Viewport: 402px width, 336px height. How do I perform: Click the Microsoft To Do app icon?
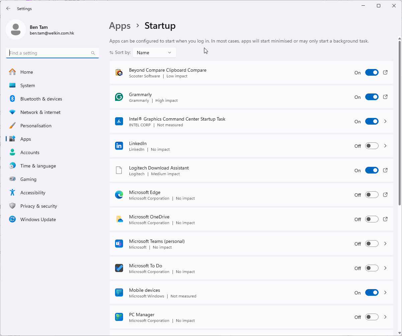(119, 268)
